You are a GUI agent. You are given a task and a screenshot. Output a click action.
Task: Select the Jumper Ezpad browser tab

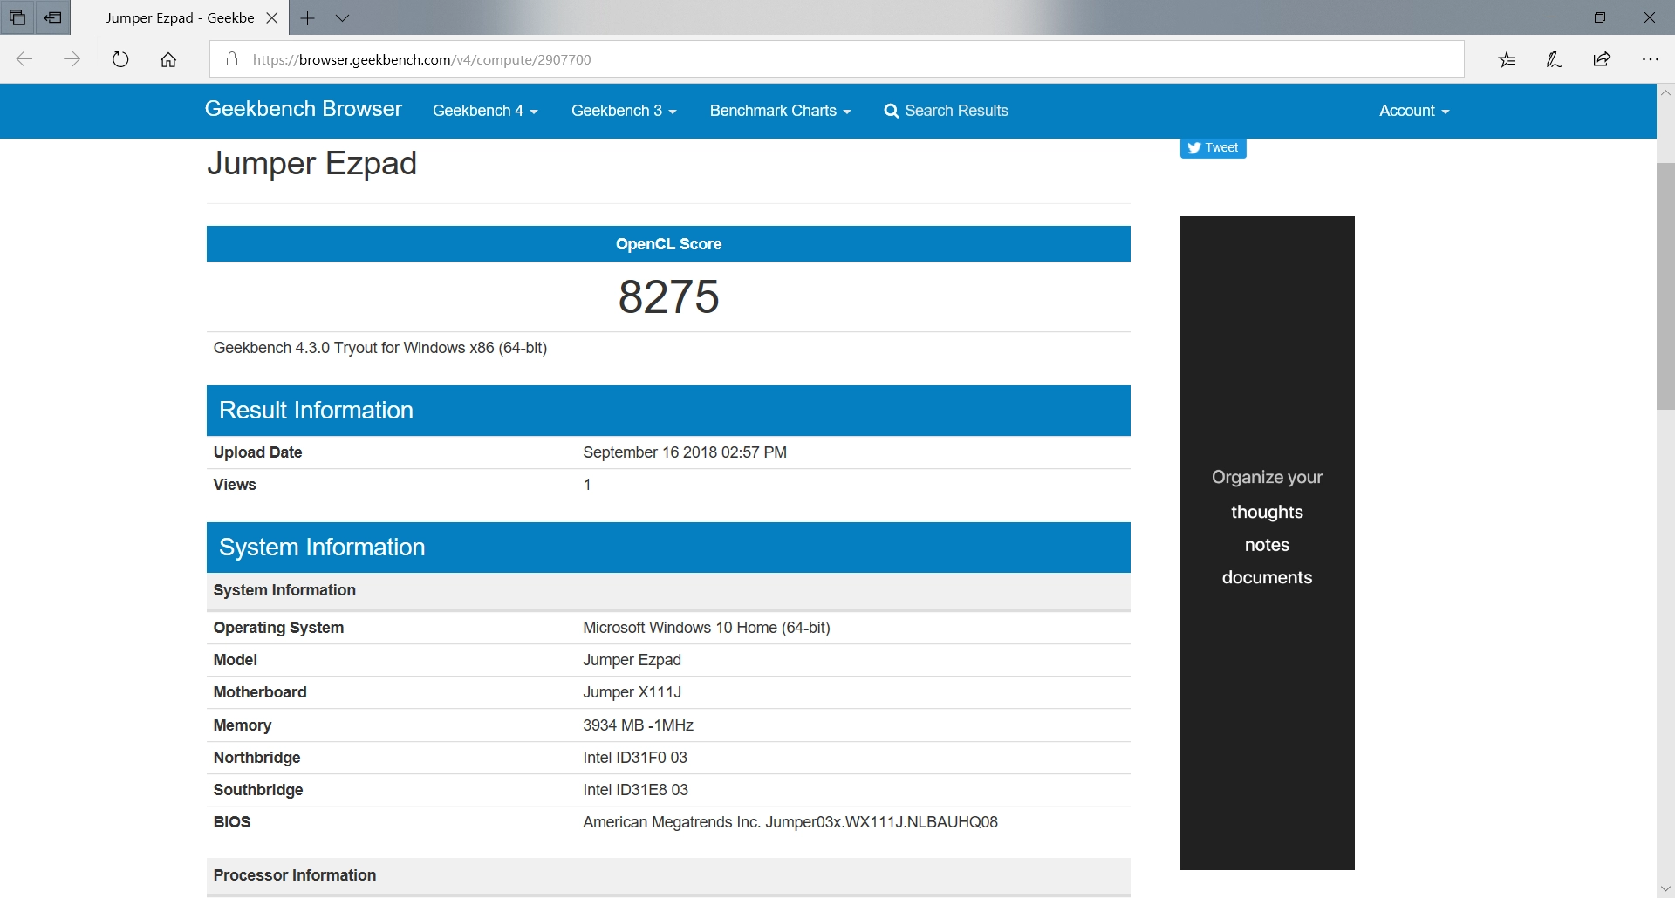point(181,17)
